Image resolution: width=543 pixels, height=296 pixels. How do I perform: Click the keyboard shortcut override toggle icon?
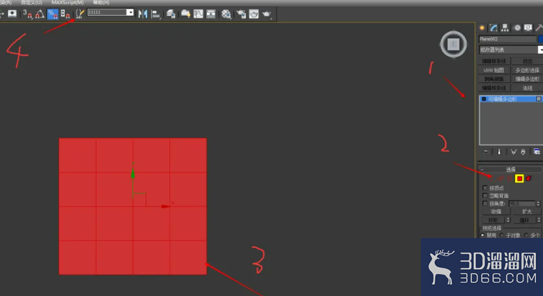12,14
